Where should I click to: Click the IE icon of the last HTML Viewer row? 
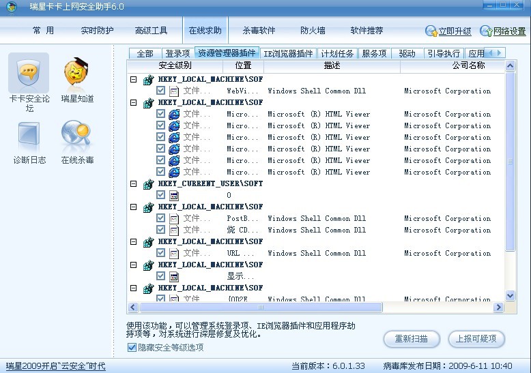coord(174,173)
